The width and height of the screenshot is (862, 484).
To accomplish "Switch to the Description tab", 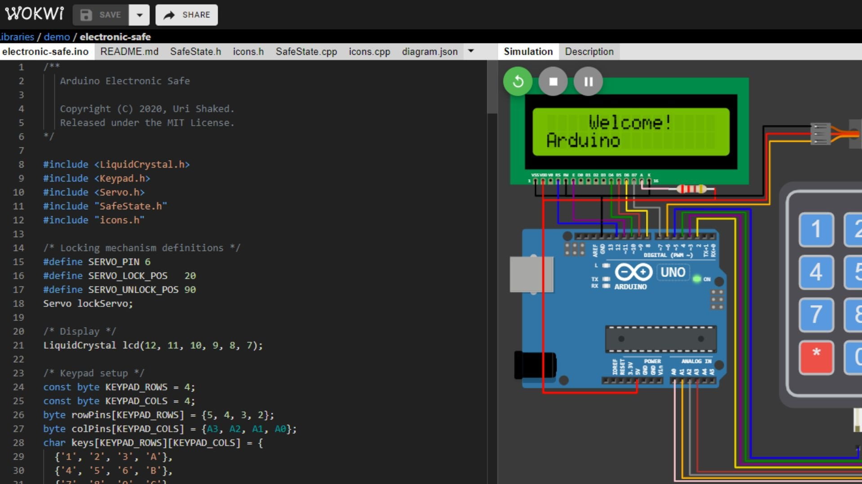I will pyautogui.click(x=589, y=52).
